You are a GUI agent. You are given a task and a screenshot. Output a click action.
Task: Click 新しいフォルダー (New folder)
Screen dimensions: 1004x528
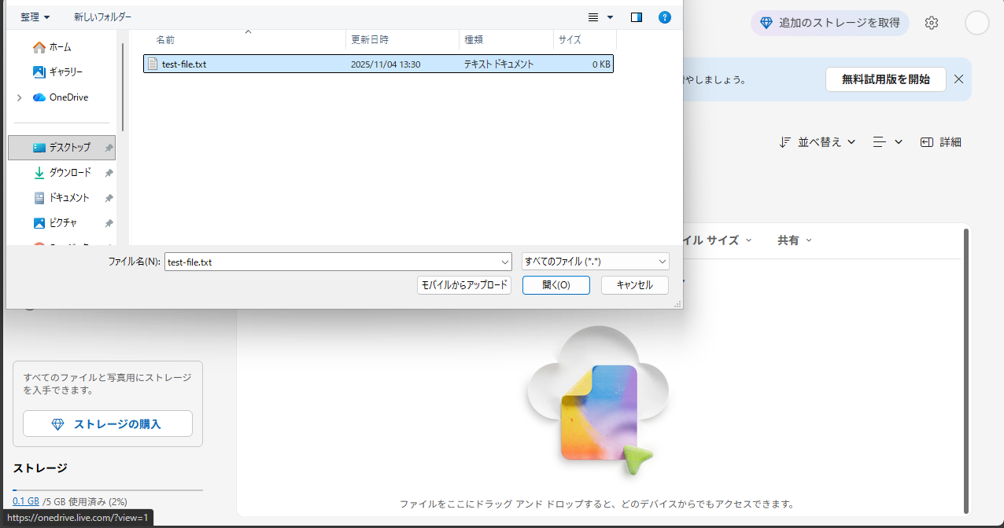pyautogui.click(x=102, y=16)
